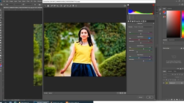
Task: Select the Camera Raw Zoom tool
Action: point(45,6)
